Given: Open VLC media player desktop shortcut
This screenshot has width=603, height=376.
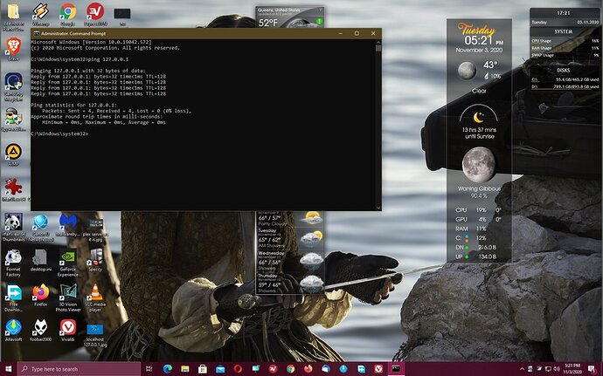Looking at the screenshot, I should coord(95,297).
